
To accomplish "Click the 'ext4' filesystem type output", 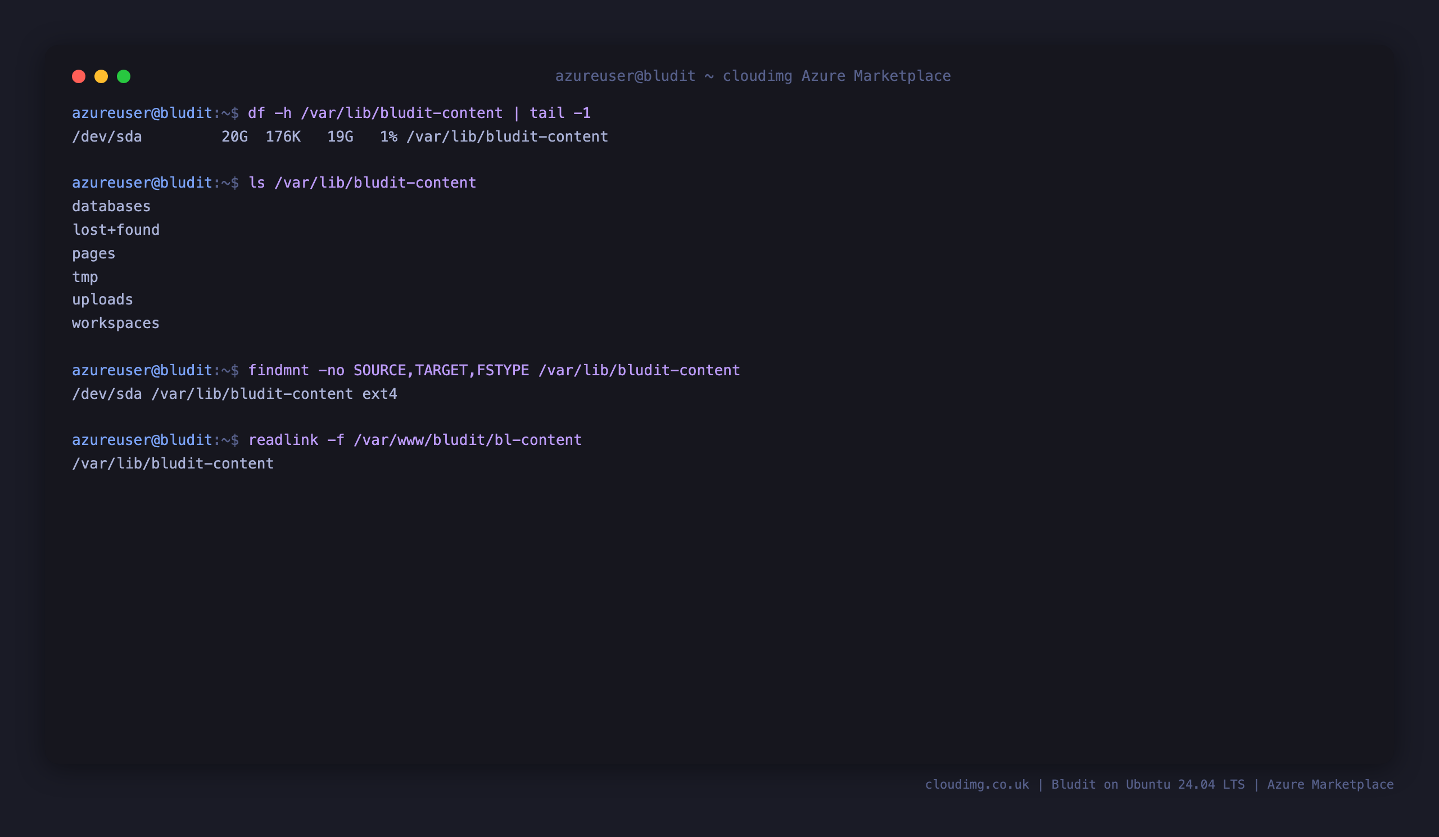I will [x=380, y=394].
